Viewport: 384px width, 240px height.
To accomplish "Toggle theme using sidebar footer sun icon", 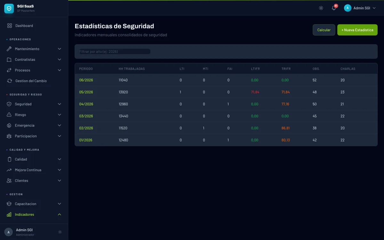I will click(x=60, y=232).
